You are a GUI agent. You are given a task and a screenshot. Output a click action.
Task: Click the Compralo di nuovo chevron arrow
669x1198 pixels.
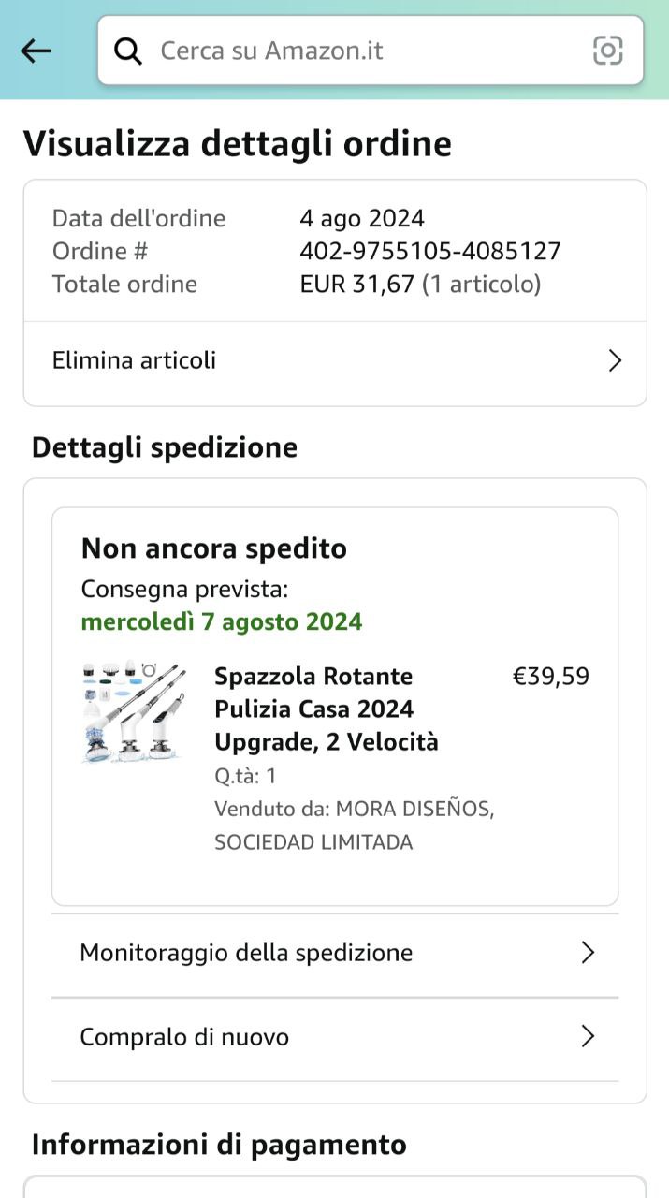[588, 1037]
